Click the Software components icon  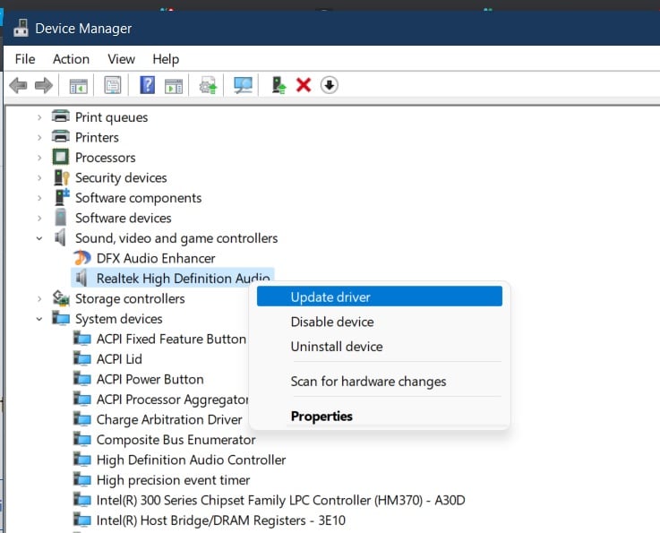coord(62,197)
